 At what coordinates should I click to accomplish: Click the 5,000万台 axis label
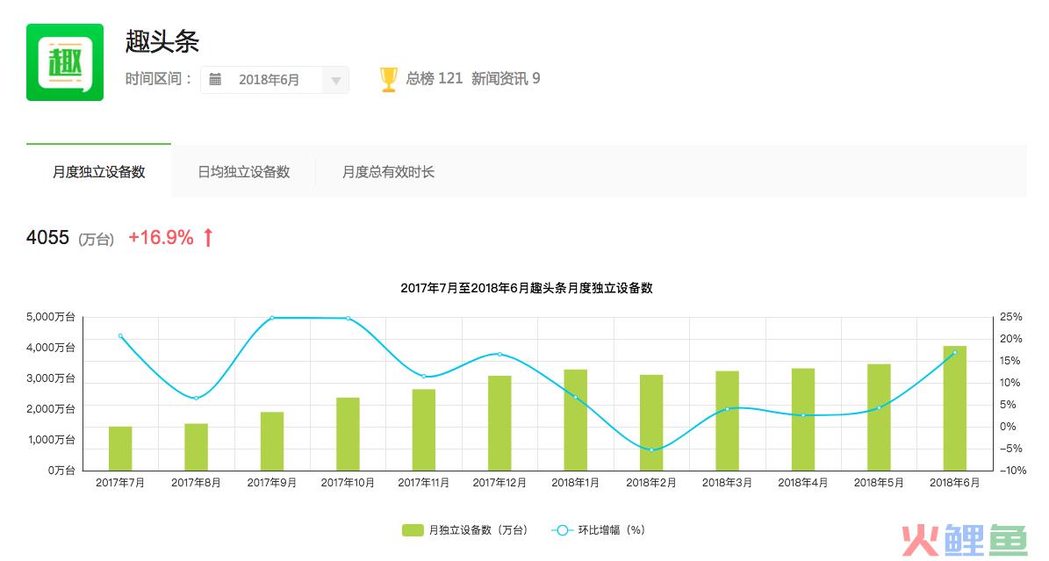tap(51, 317)
